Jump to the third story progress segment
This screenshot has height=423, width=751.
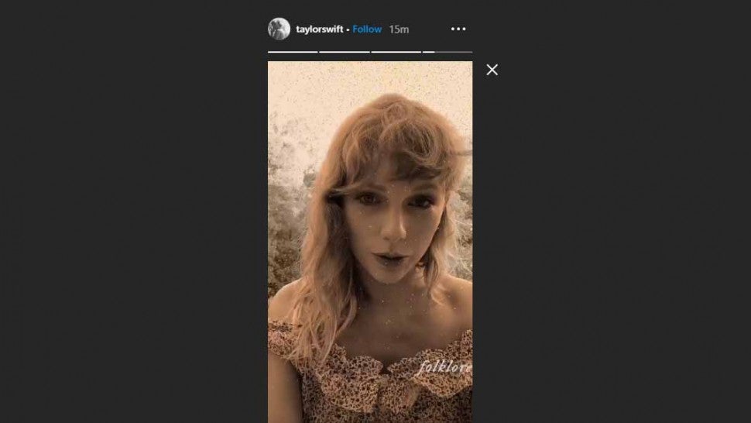tap(396, 52)
